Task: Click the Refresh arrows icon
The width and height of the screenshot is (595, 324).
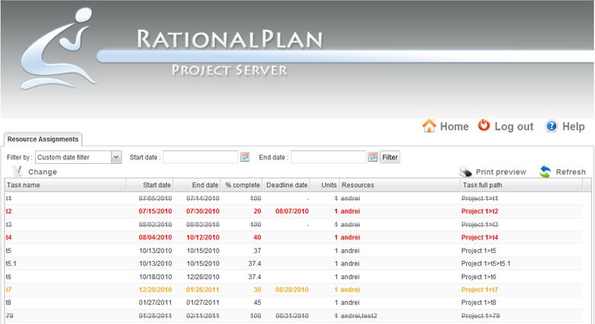Action: click(545, 172)
